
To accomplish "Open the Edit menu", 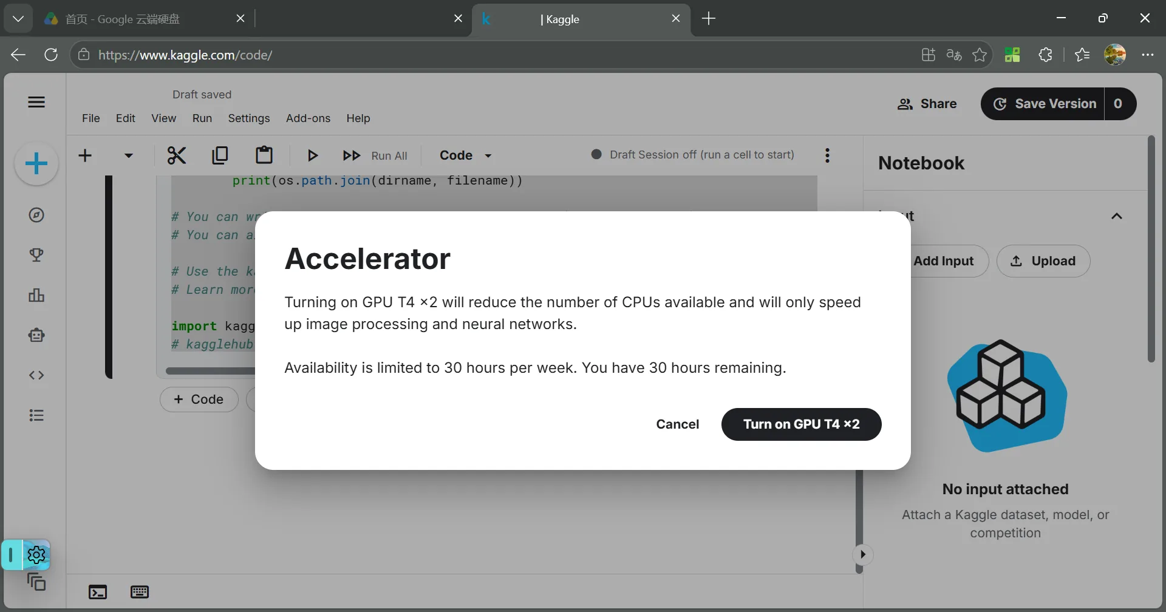I will [126, 118].
